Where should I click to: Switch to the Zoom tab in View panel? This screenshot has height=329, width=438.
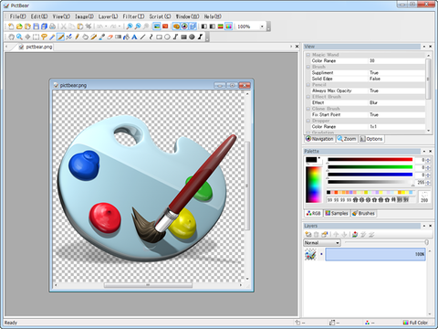pos(347,139)
